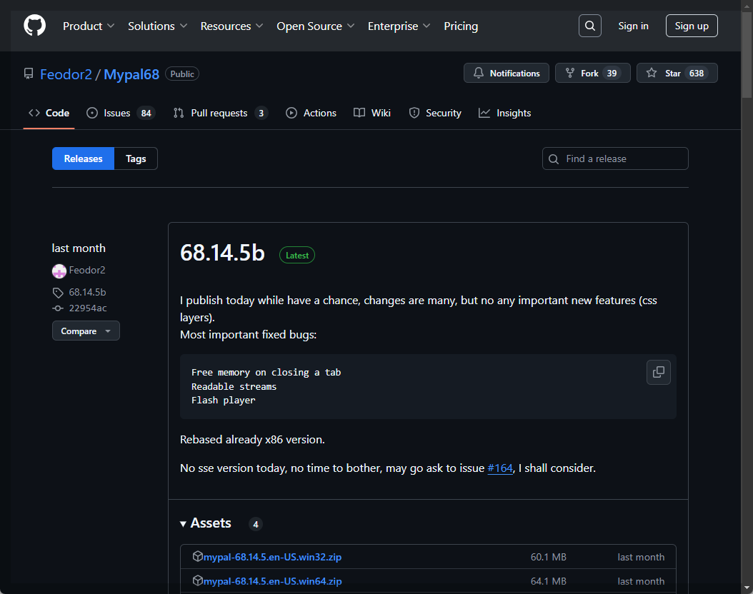
Task: Fork the Mypal68 repository
Action: pyautogui.click(x=592, y=73)
